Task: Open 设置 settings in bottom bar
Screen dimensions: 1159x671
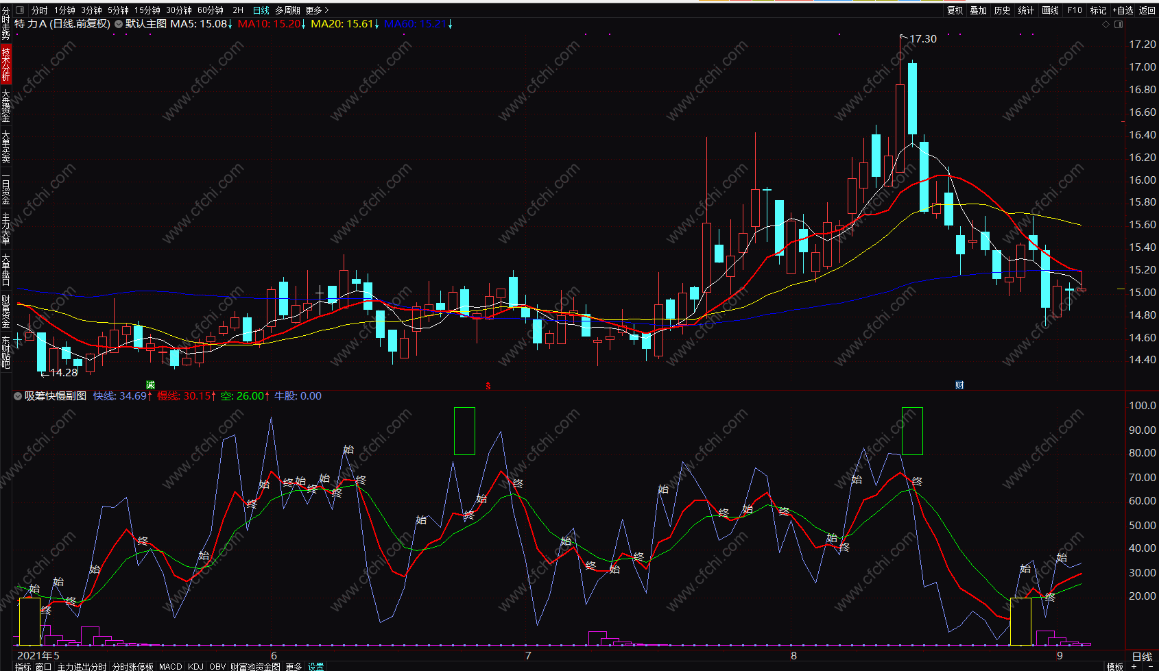Action: (x=315, y=666)
